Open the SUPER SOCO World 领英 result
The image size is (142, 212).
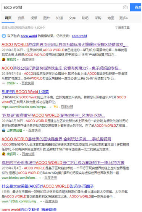tap(25, 92)
